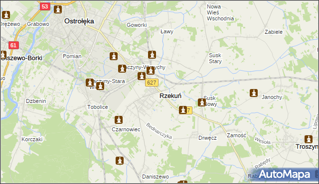This screenshot has width=319, height=184.
Task: Click the Drwęcz village label
Action: click(x=207, y=138)
